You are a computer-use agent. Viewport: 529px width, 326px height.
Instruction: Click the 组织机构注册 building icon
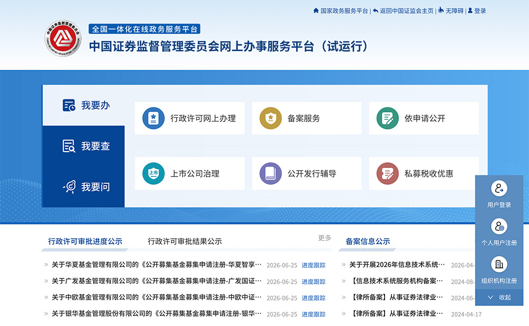[499, 264]
